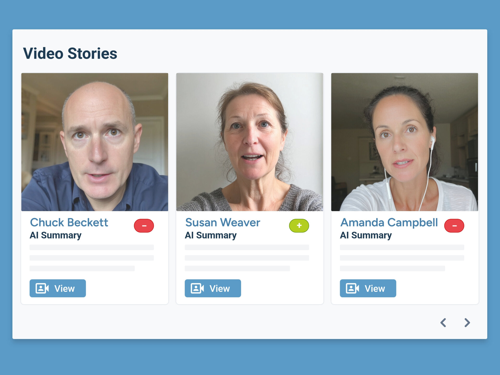Toggle the positive sentiment badge on Susan Weaver's card
The width and height of the screenshot is (500, 375).
tap(299, 226)
